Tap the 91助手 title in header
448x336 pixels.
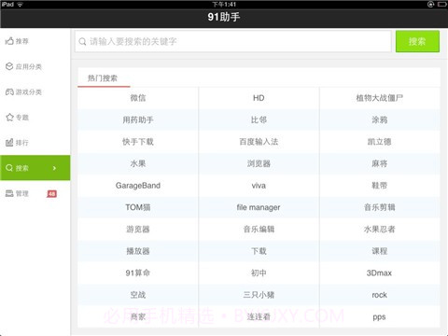click(x=224, y=17)
